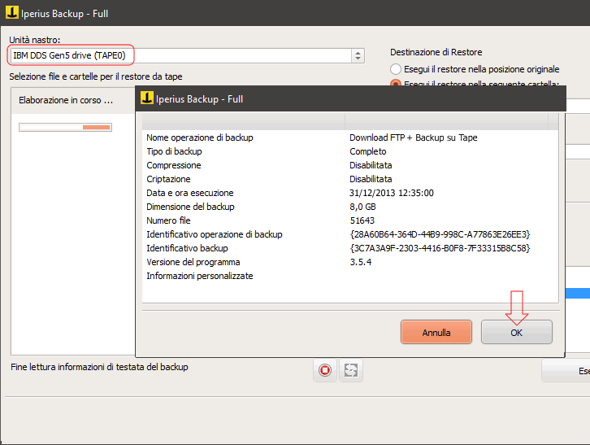Click the 'Numero file' row label
The width and height of the screenshot is (590, 445).
pos(168,220)
